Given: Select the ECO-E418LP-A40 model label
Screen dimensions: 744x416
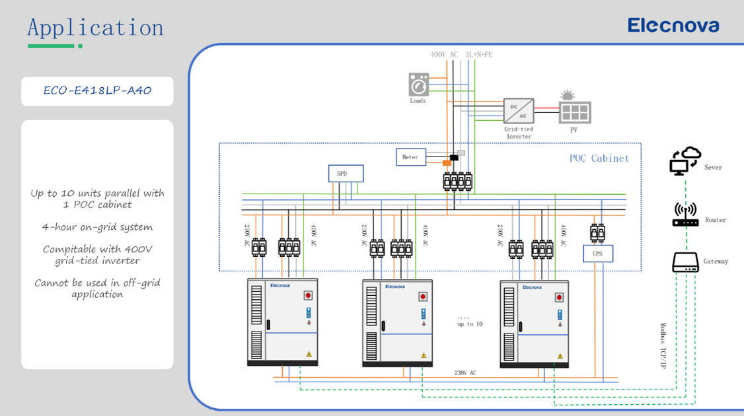Looking at the screenshot, I should tap(97, 91).
